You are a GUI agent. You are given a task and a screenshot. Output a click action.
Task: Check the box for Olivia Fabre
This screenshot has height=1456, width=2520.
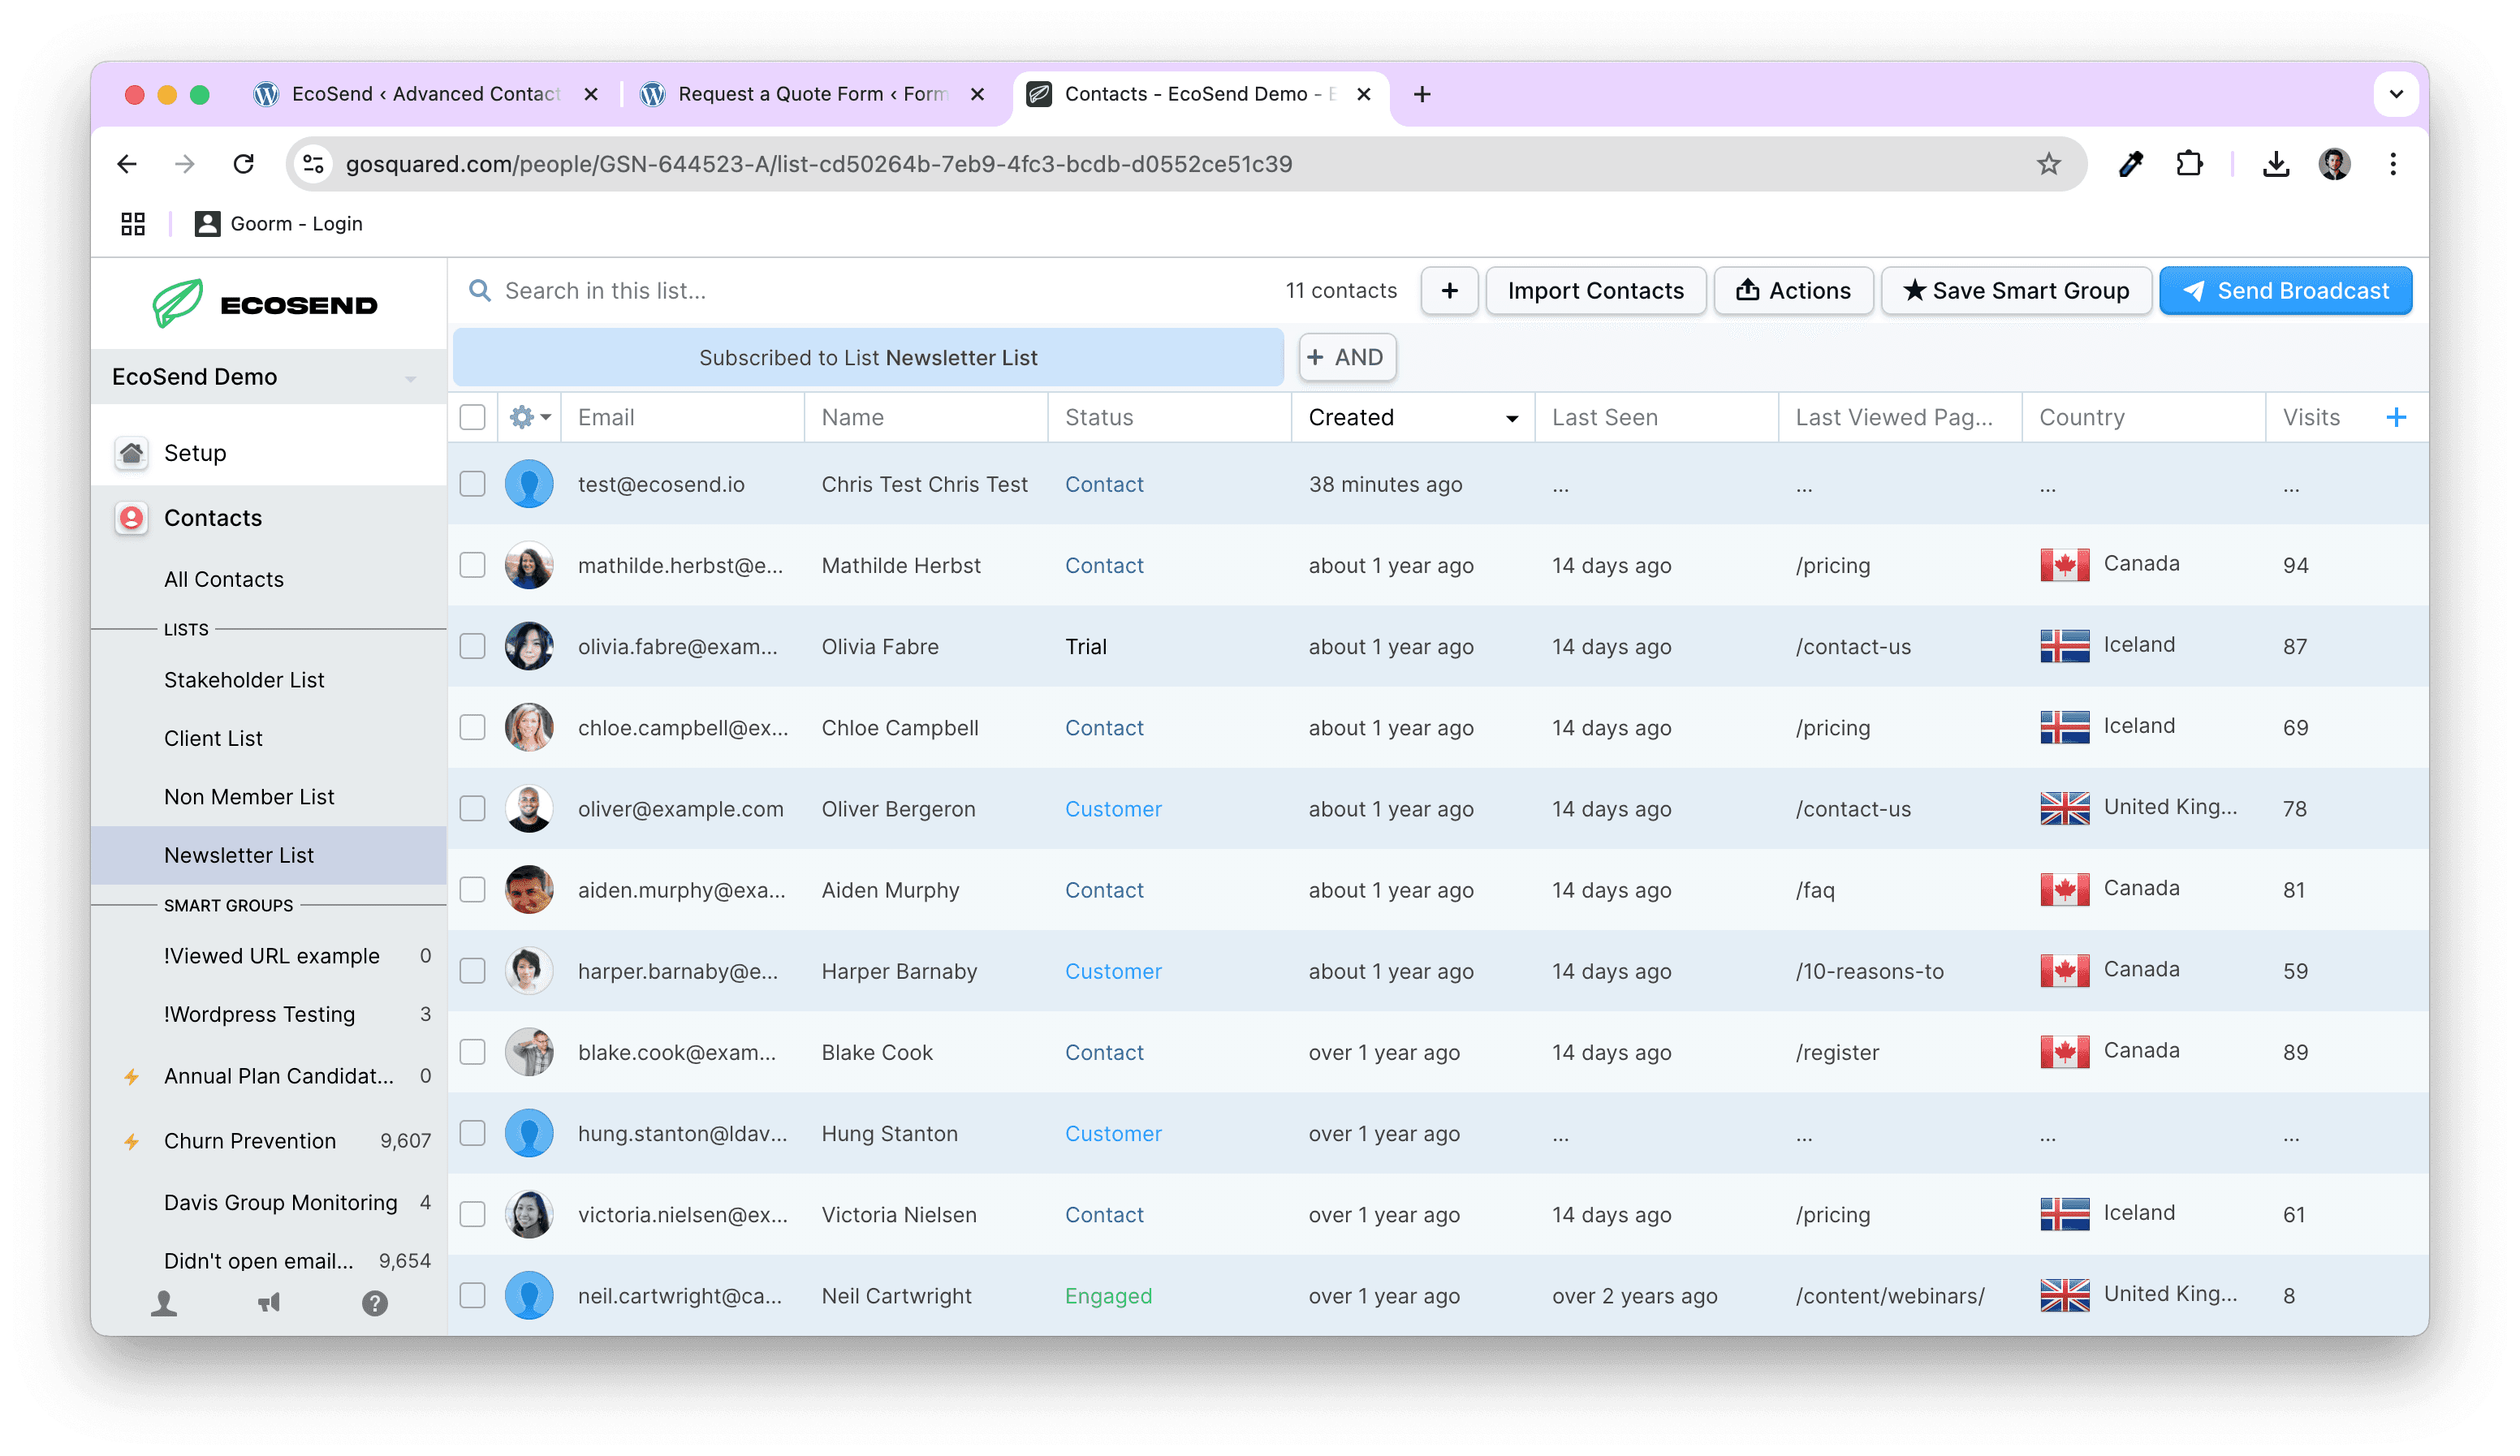click(x=472, y=646)
